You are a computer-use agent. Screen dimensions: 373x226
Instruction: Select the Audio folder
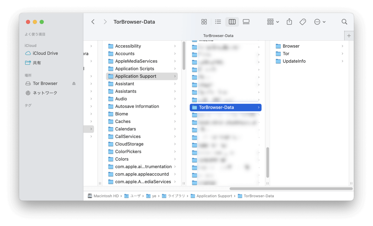coord(142,99)
